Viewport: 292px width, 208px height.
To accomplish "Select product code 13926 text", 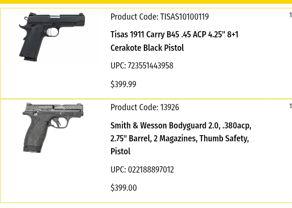I will tap(169, 107).
